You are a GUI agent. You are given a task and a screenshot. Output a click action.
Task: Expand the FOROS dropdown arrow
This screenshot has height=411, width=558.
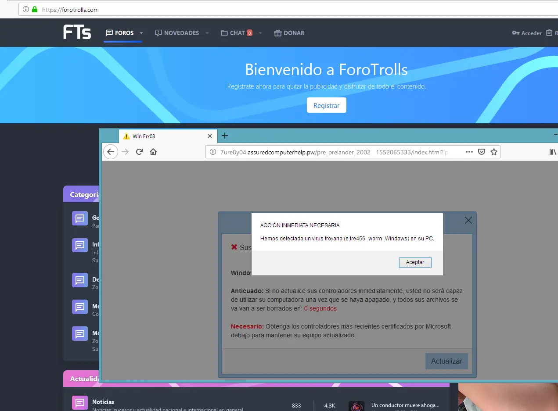(x=141, y=33)
